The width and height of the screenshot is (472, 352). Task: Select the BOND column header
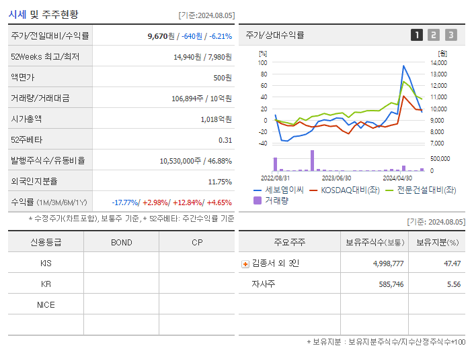pyautogui.click(x=122, y=243)
